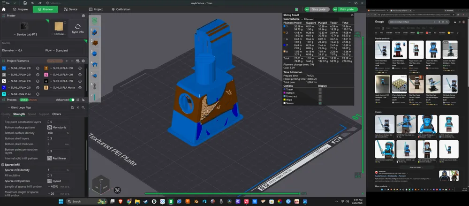Search process settings magnifier icon
Screen dimensions: 469x206
tap(83, 107)
